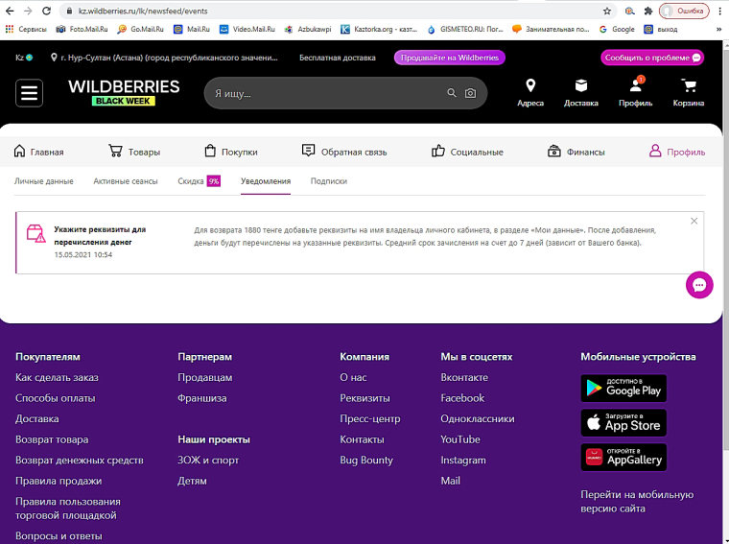Dismiss the refund details notification
Image resolution: width=729 pixels, height=544 pixels.
[x=694, y=222]
